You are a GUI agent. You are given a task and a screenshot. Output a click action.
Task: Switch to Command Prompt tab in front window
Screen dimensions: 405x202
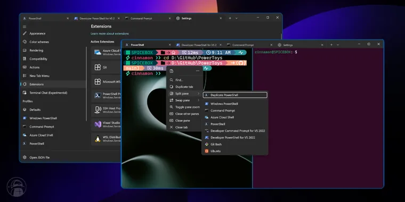pyautogui.click(x=249, y=45)
